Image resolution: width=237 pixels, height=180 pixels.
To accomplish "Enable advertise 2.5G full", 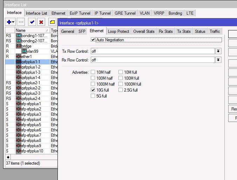I will click(121, 90).
